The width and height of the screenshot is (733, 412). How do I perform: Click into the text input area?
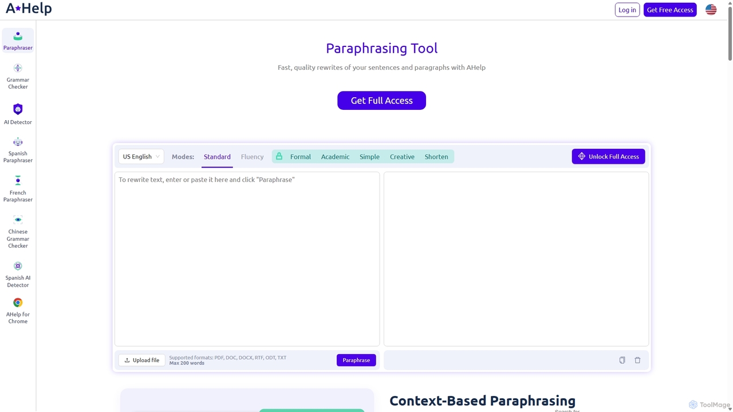tap(247, 259)
